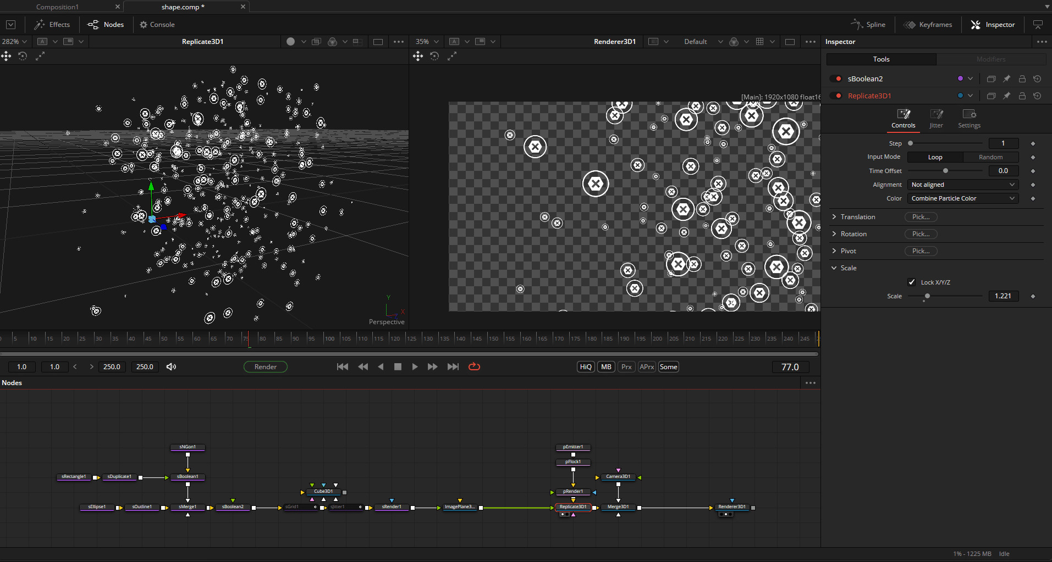This screenshot has width=1052, height=562.
Task: Disable the sBoolean2 node with its toggle
Action: pyautogui.click(x=837, y=79)
